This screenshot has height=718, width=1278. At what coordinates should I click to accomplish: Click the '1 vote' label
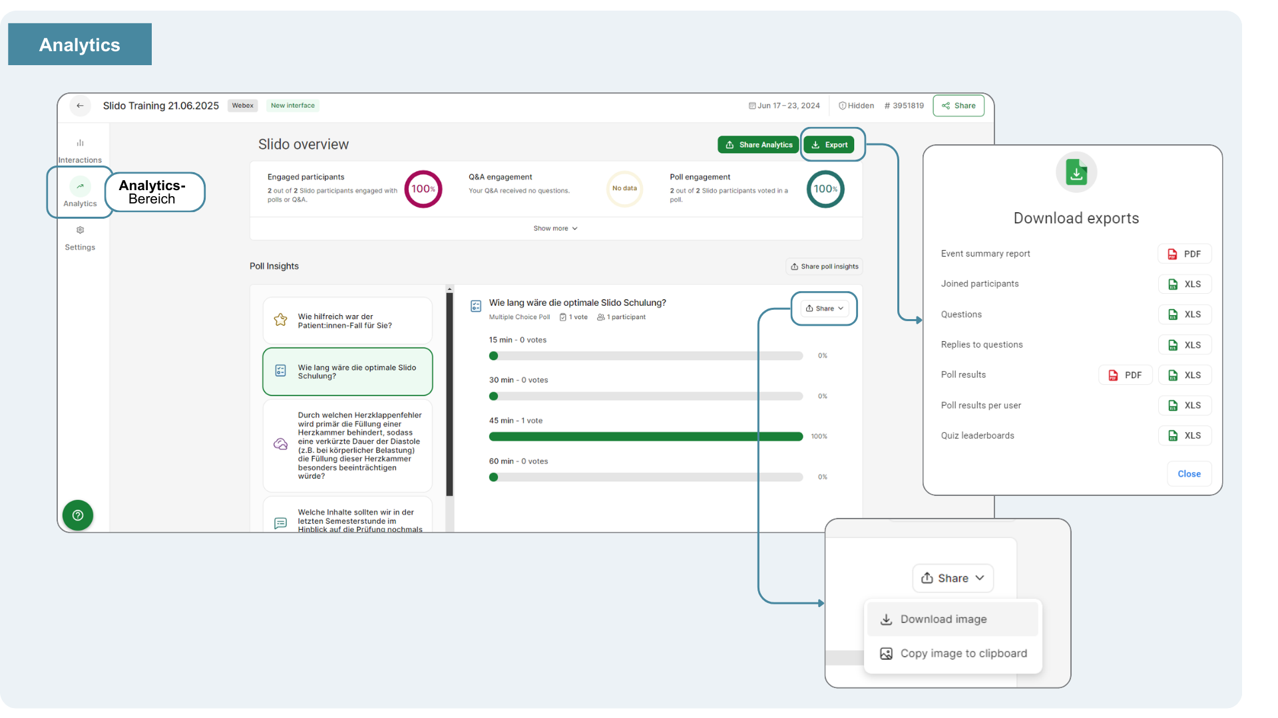[x=574, y=317]
